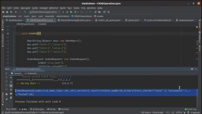The width and height of the screenshot is (202, 114).
Task: Save all with the floppy disk icon
Action: (x=7, y=12)
